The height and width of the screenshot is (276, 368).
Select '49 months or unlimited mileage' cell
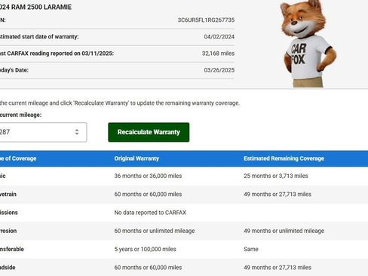click(284, 231)
